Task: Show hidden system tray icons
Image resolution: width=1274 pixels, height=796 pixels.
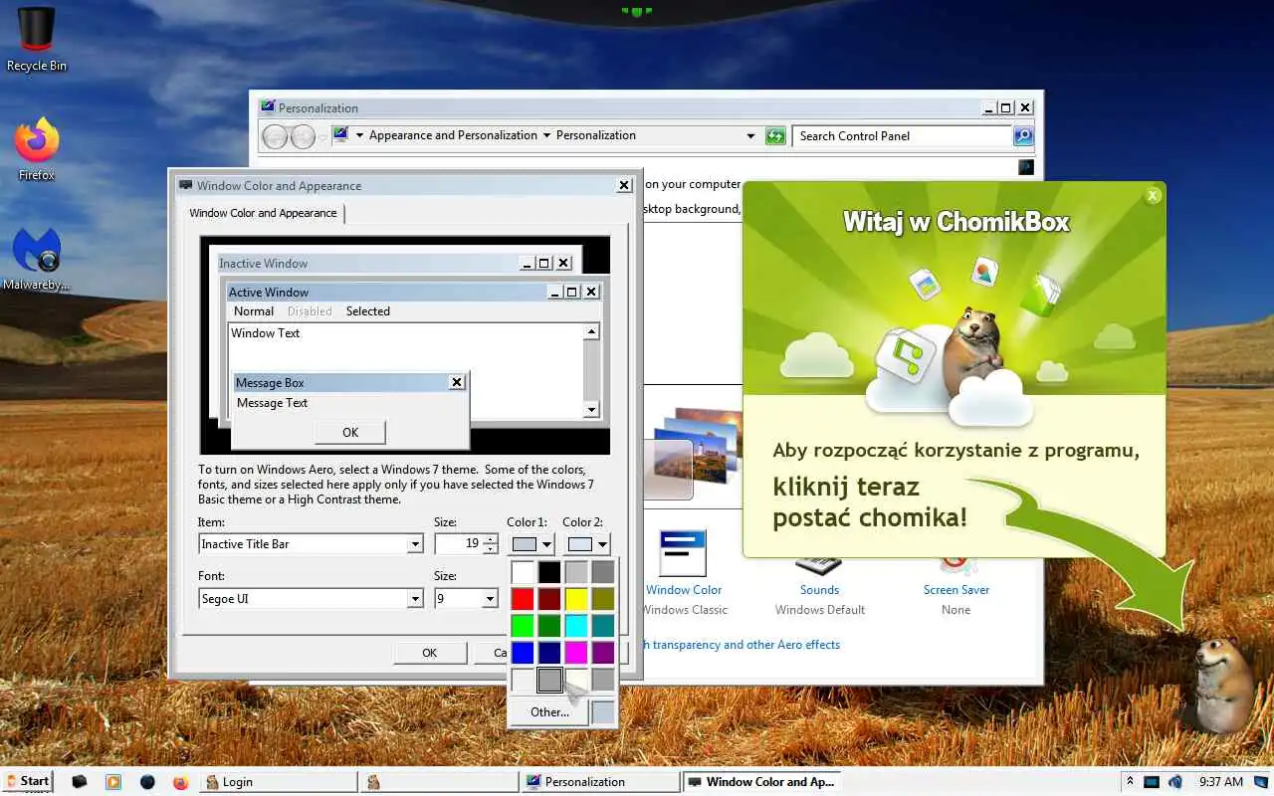Action: [1130, 781]
